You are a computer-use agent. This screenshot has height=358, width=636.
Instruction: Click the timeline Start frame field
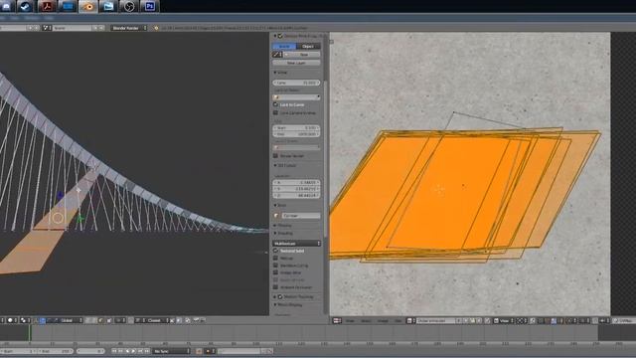[18, 351]
